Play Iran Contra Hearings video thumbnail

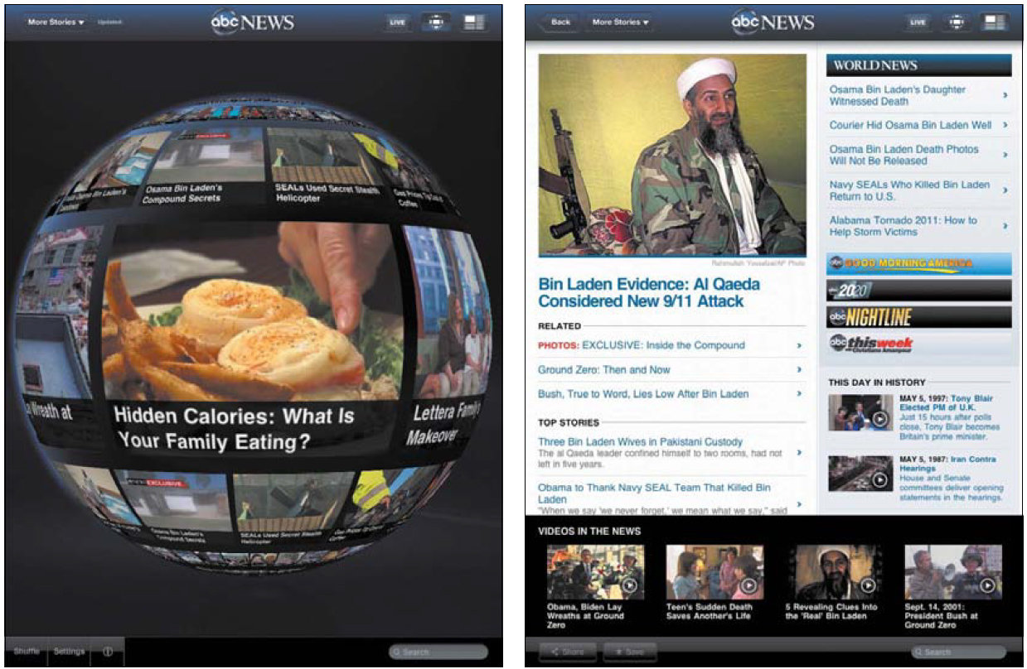(x=860, y=474)
